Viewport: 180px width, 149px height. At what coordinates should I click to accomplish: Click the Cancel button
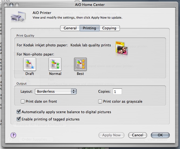(x=138, y=135)
